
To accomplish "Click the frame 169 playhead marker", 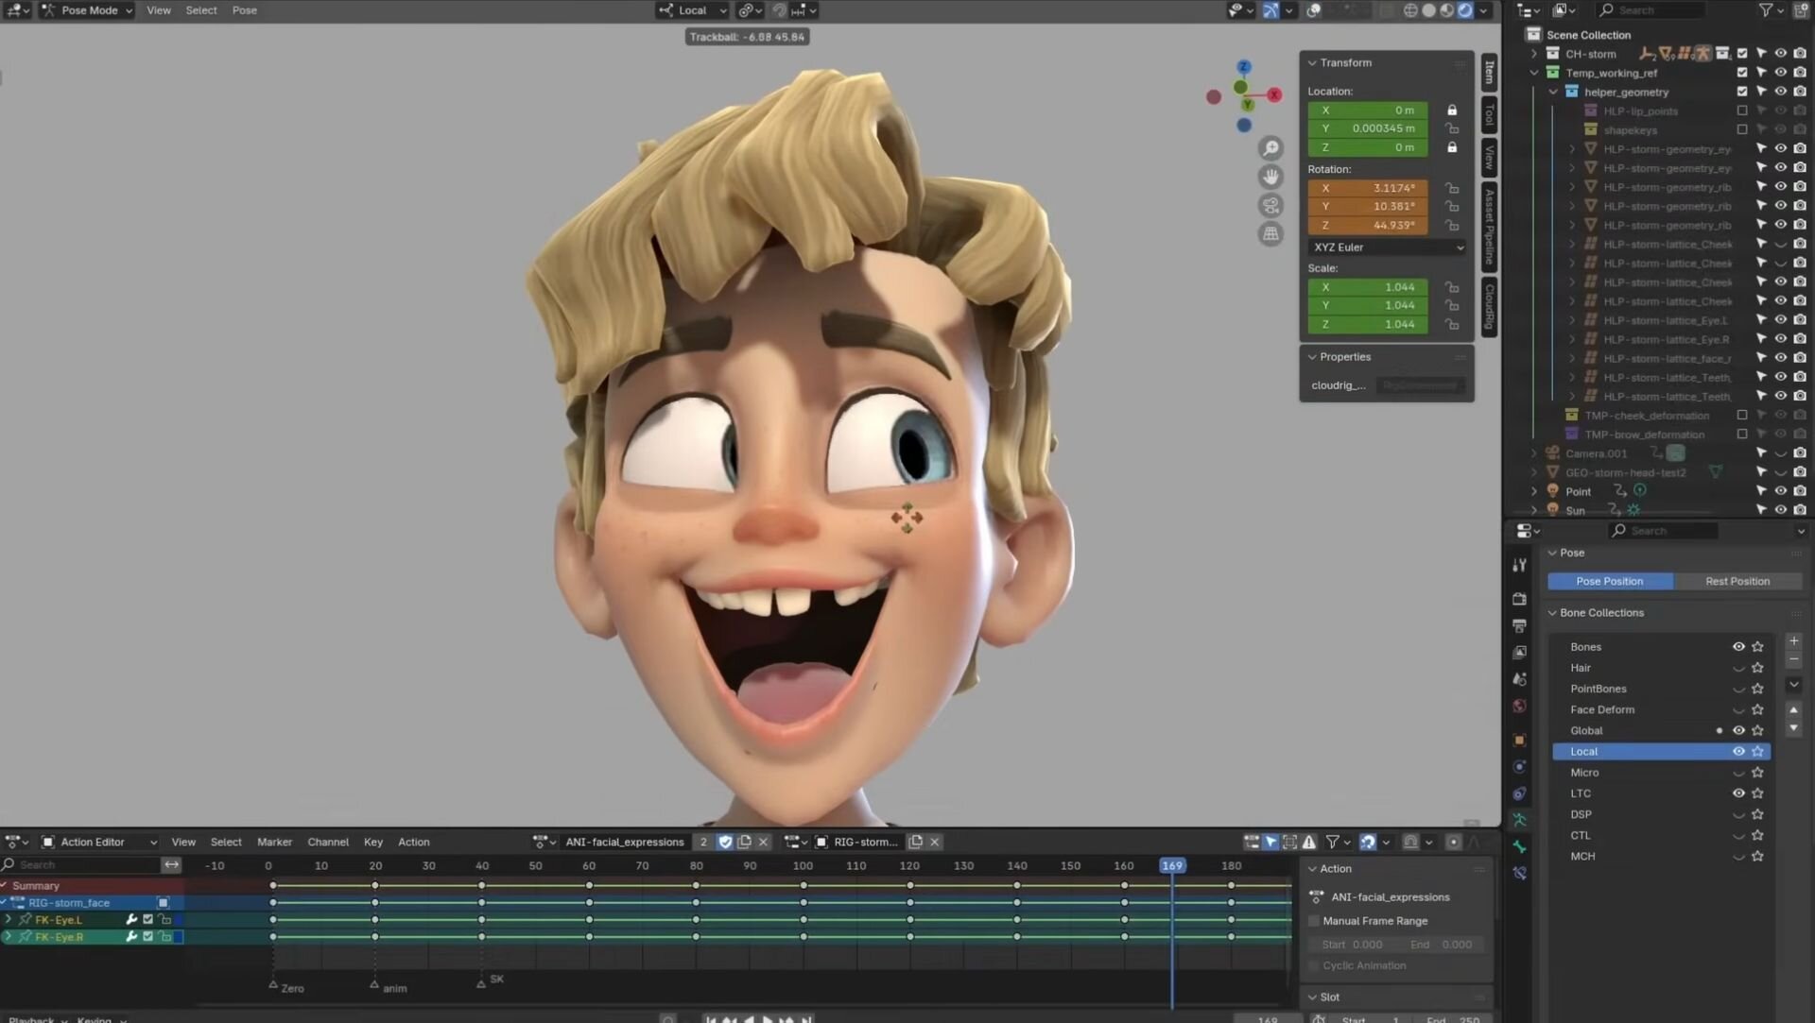I will pyautogui.click(x=1171, y=866).
